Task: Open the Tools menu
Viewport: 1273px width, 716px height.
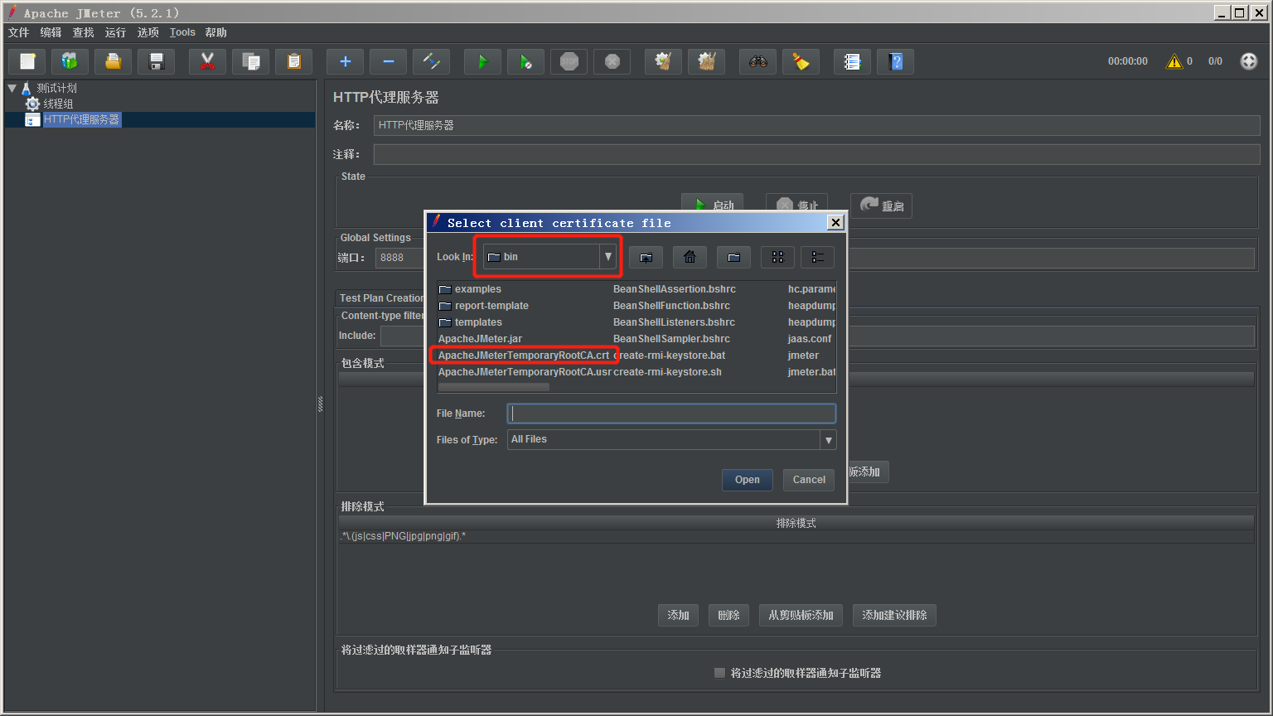Action: (x=182, y=32)
